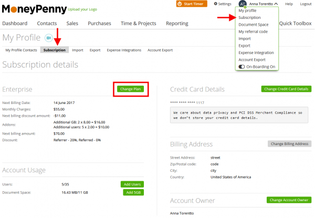315x218 pixels.
Task: Select Account Export in the user dropdown
Action: tap(252, 60)
